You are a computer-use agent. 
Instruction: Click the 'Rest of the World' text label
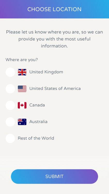(x=36, y=138)
